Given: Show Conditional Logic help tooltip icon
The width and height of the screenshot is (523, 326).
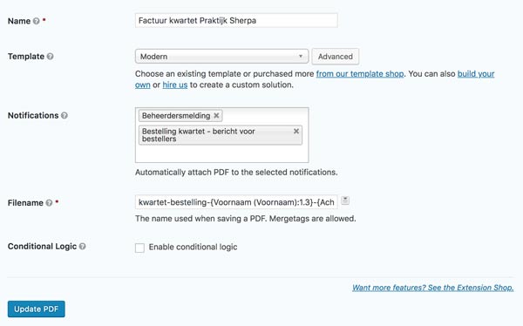Looking at the screenshot, I should 83,247.
